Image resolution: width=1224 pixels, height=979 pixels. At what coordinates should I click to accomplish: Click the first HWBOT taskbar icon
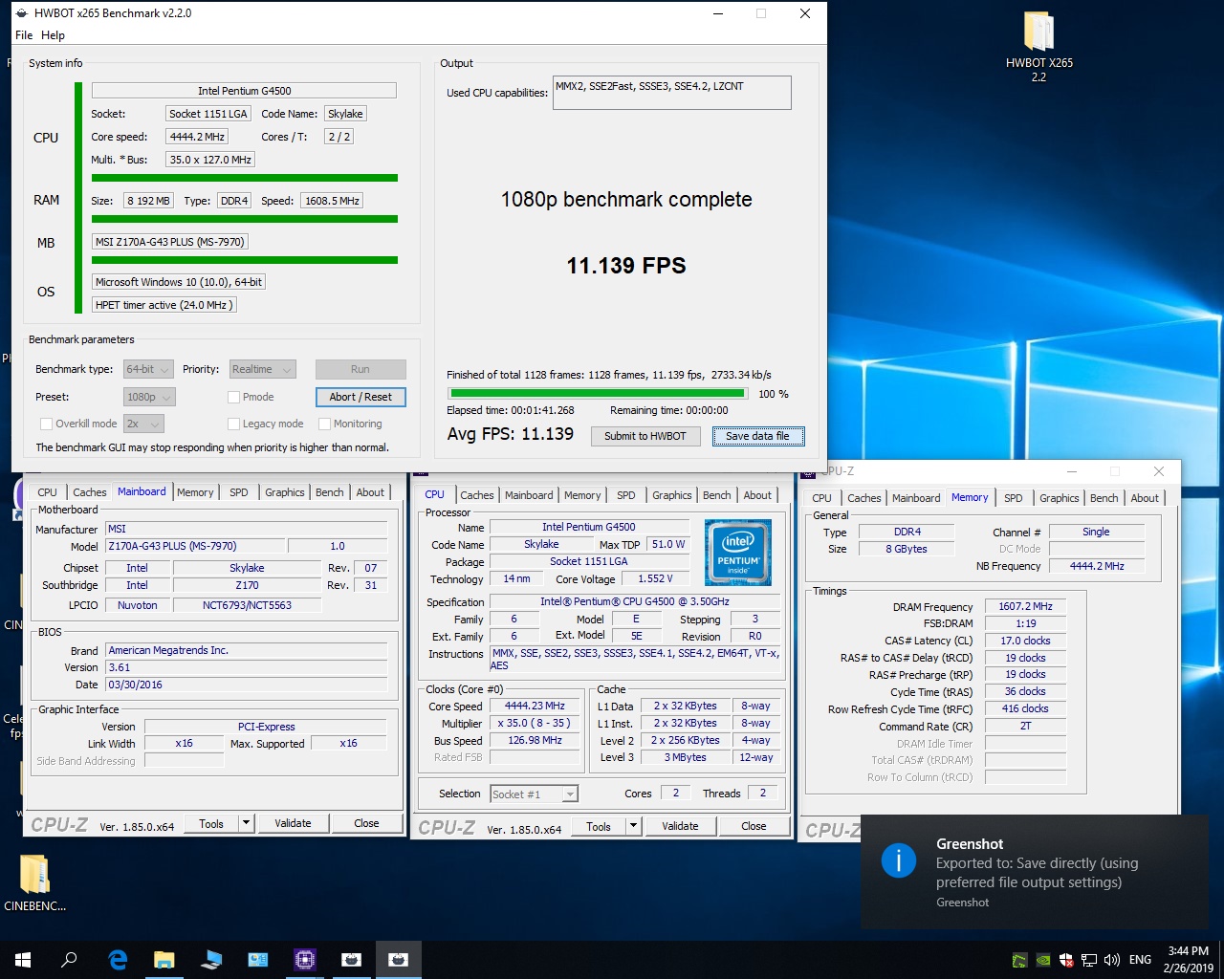[x=352, y=959]
